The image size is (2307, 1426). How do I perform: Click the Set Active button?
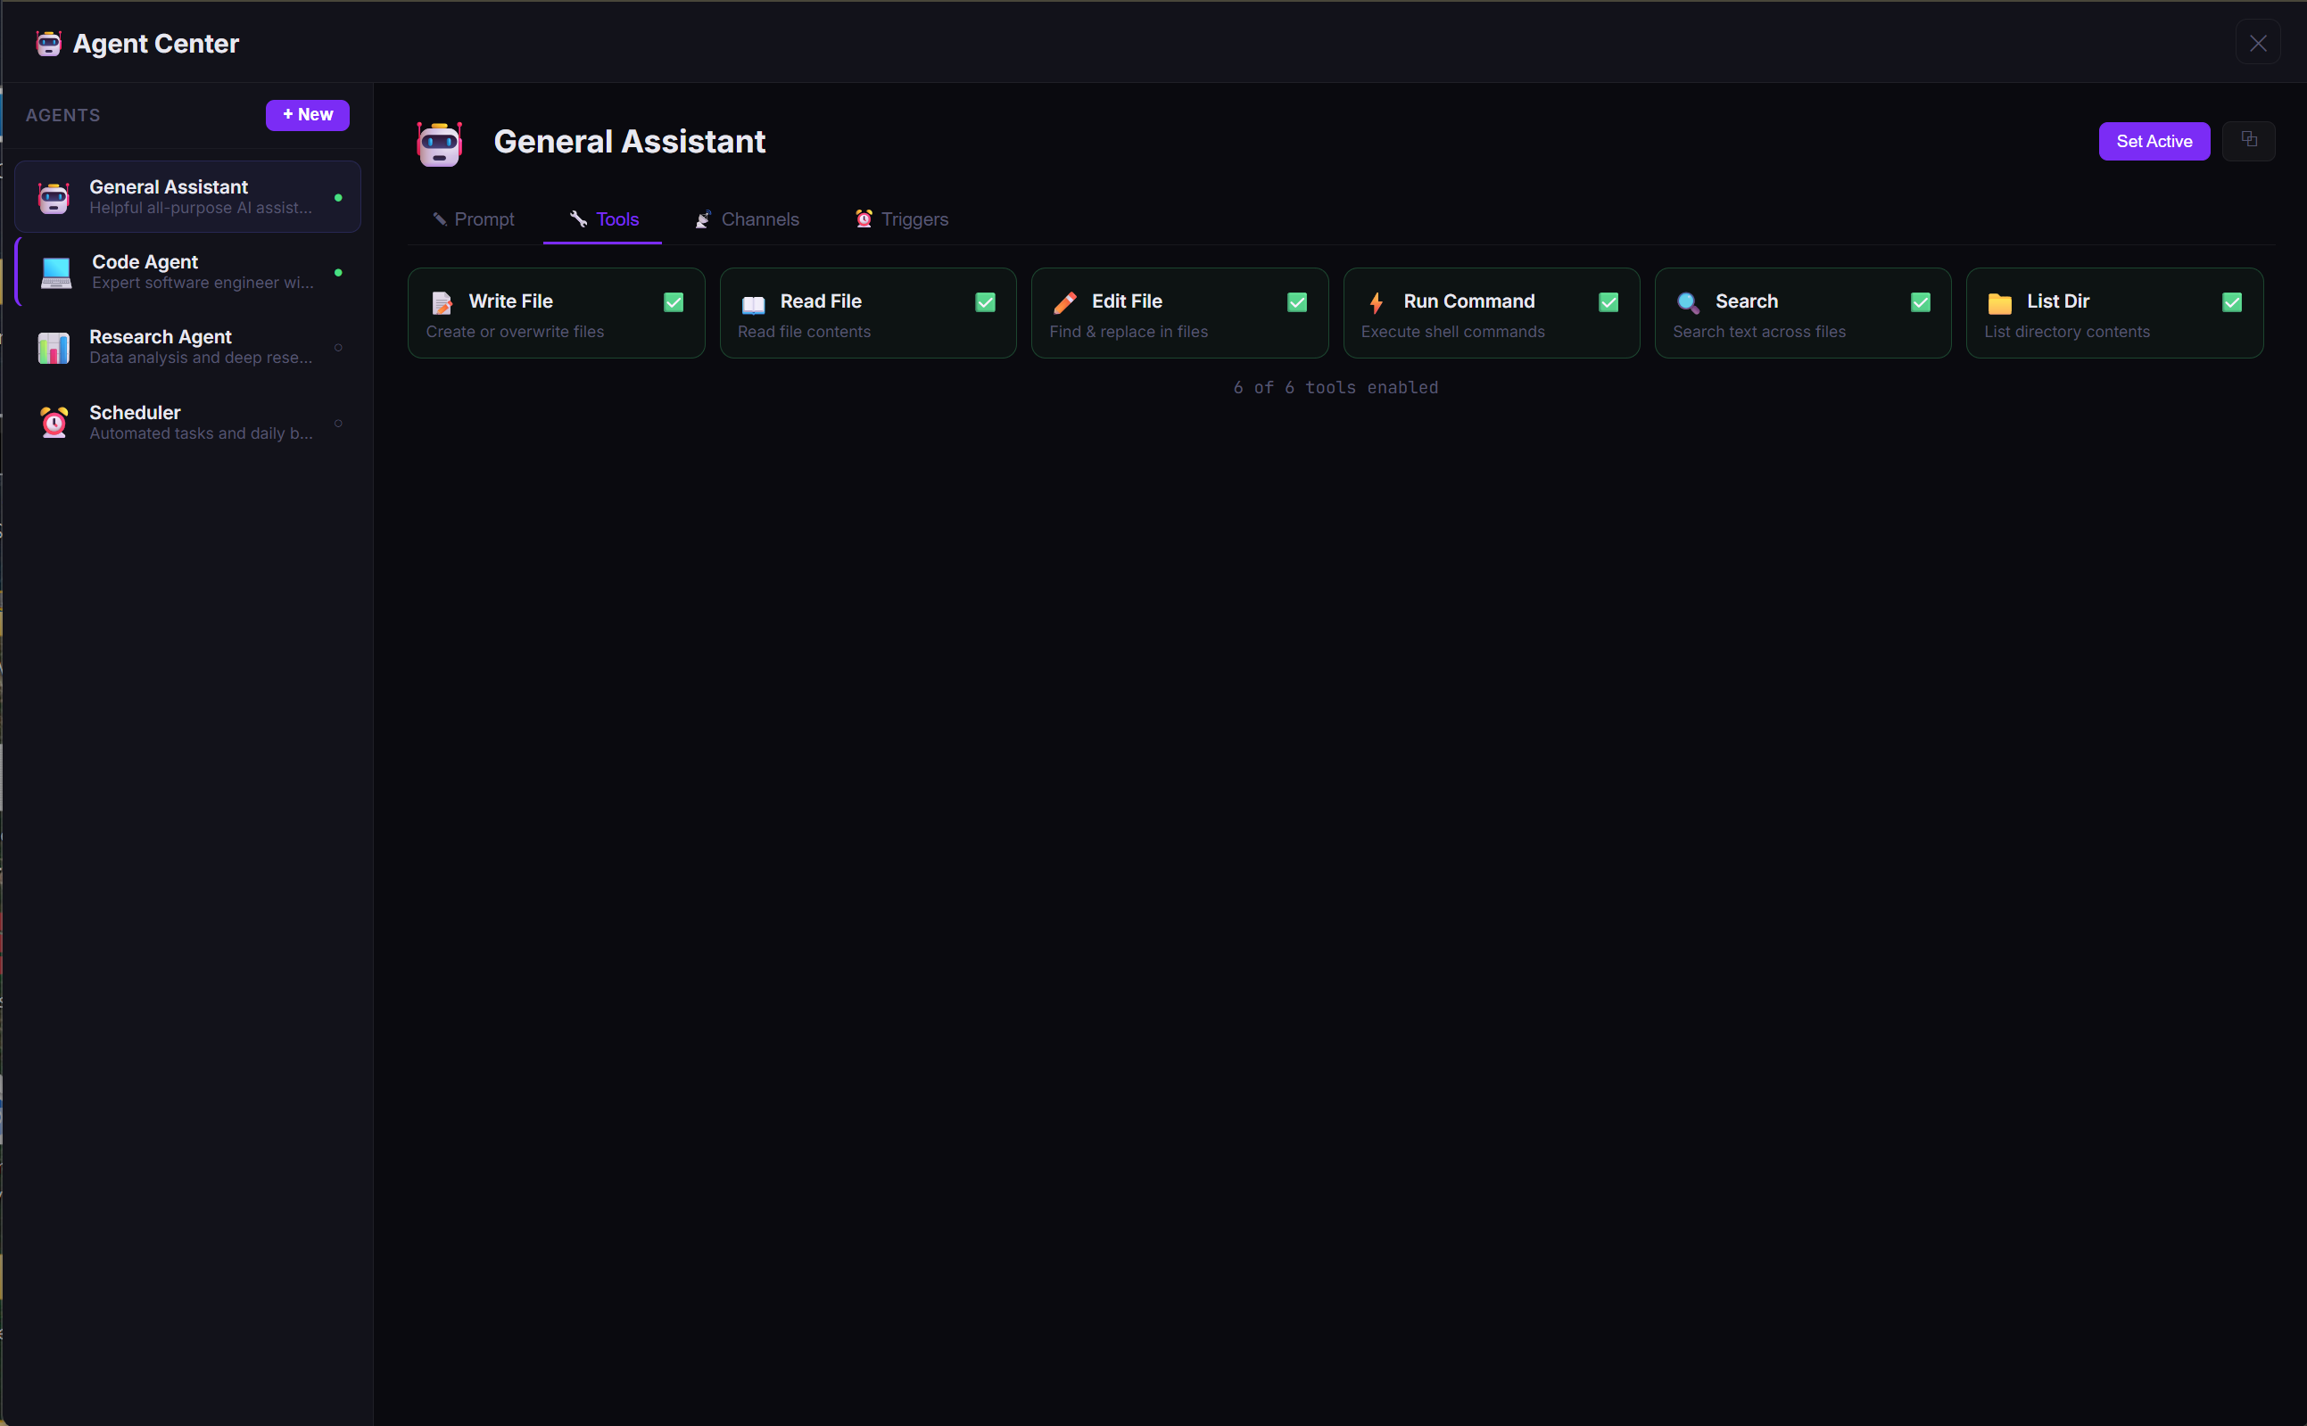coord(2154,141)
